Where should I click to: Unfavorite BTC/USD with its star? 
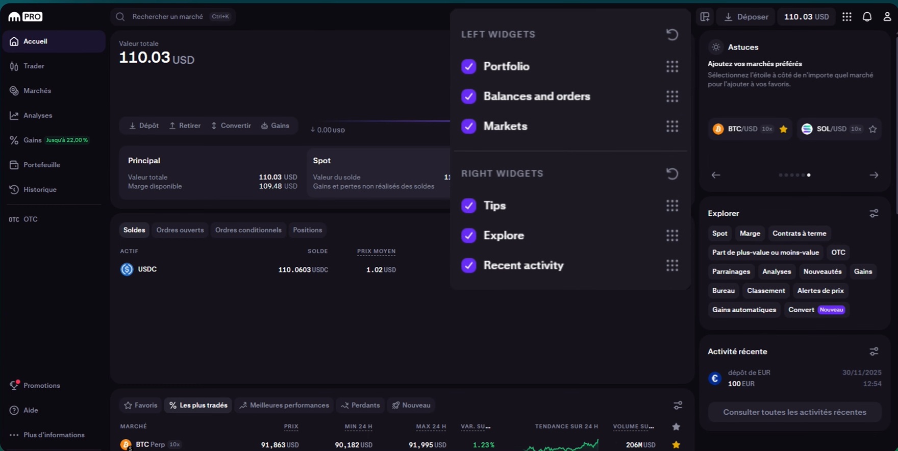[x=783, y=129]
